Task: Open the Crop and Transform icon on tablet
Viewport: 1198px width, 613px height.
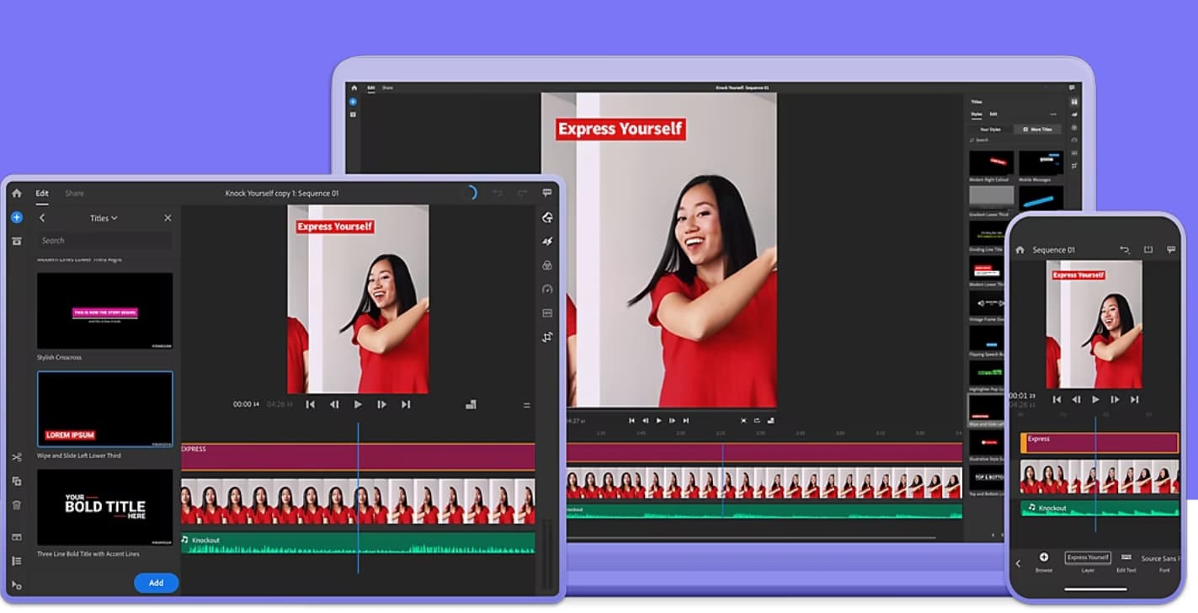Action: tap(547, 337)
